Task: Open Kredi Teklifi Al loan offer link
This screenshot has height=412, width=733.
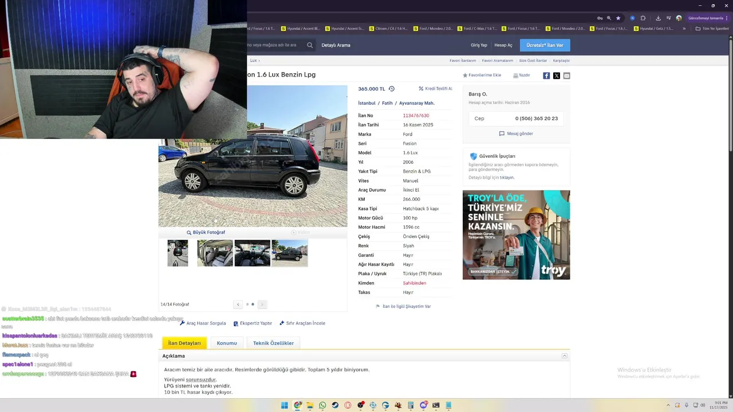Action: point(435,89)
